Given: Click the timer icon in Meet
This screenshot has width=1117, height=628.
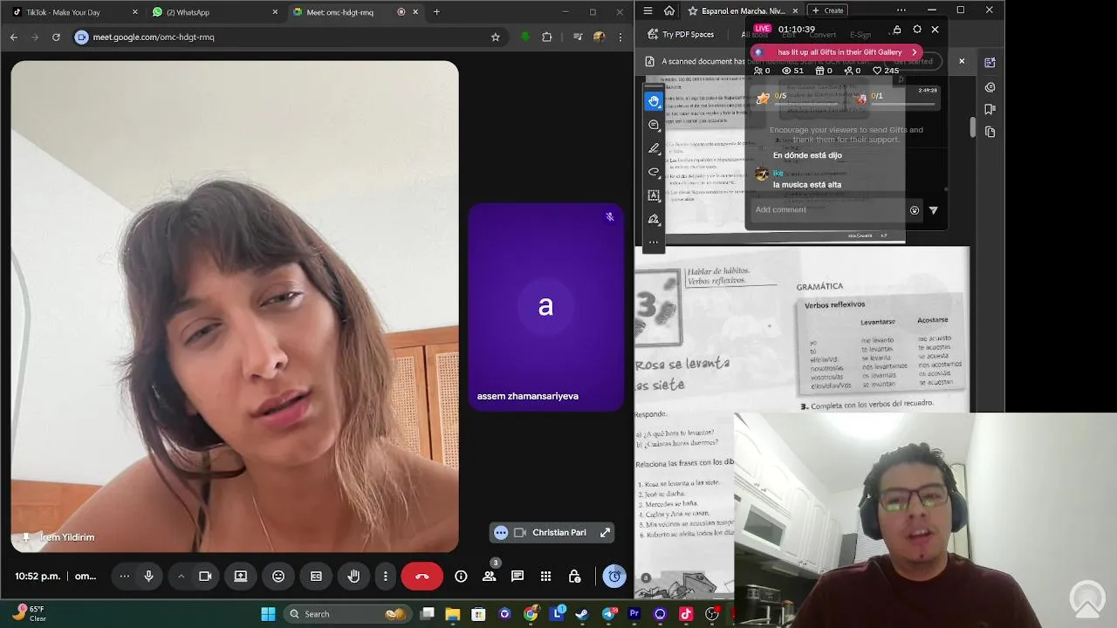Looking at the screenshot, I should (x=614, y=577).
